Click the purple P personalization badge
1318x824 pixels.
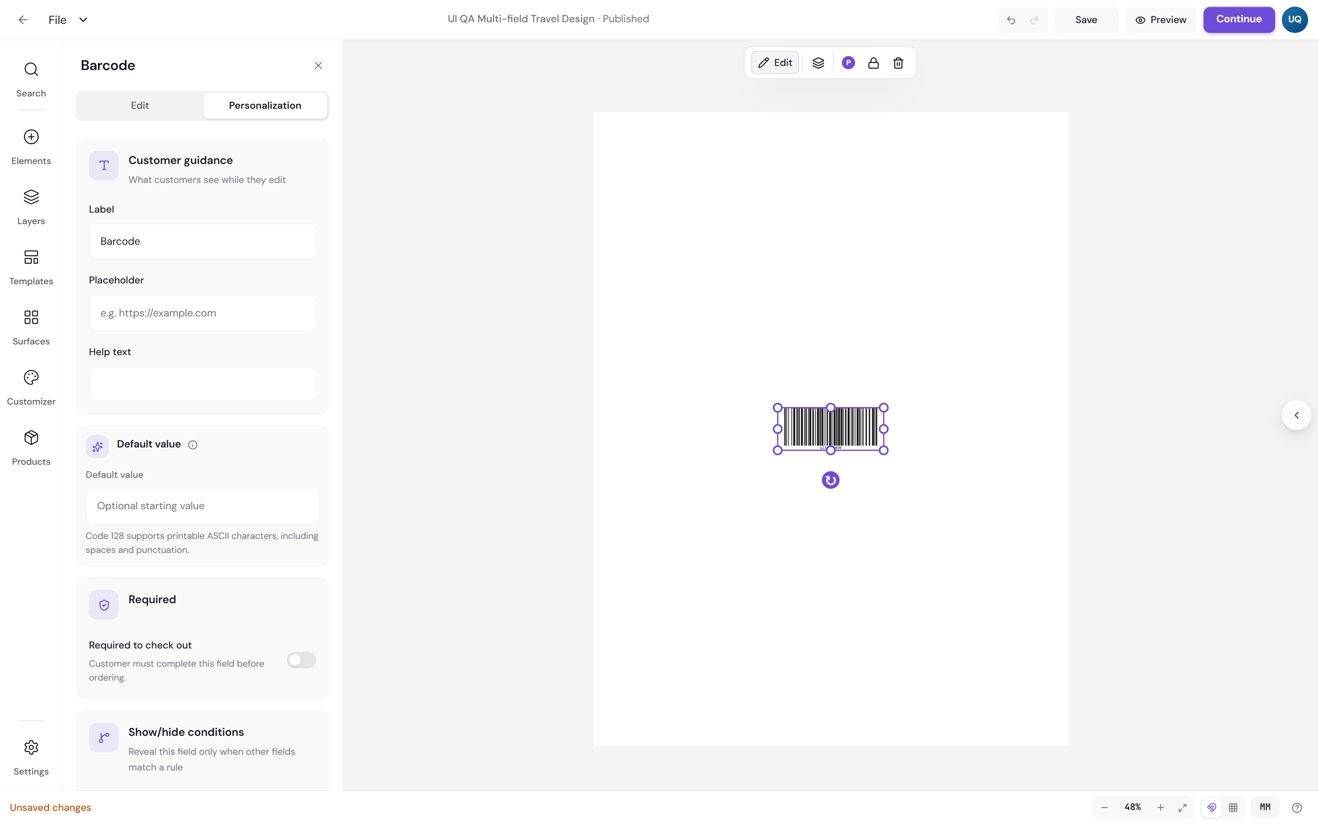(x=848, y=63)
